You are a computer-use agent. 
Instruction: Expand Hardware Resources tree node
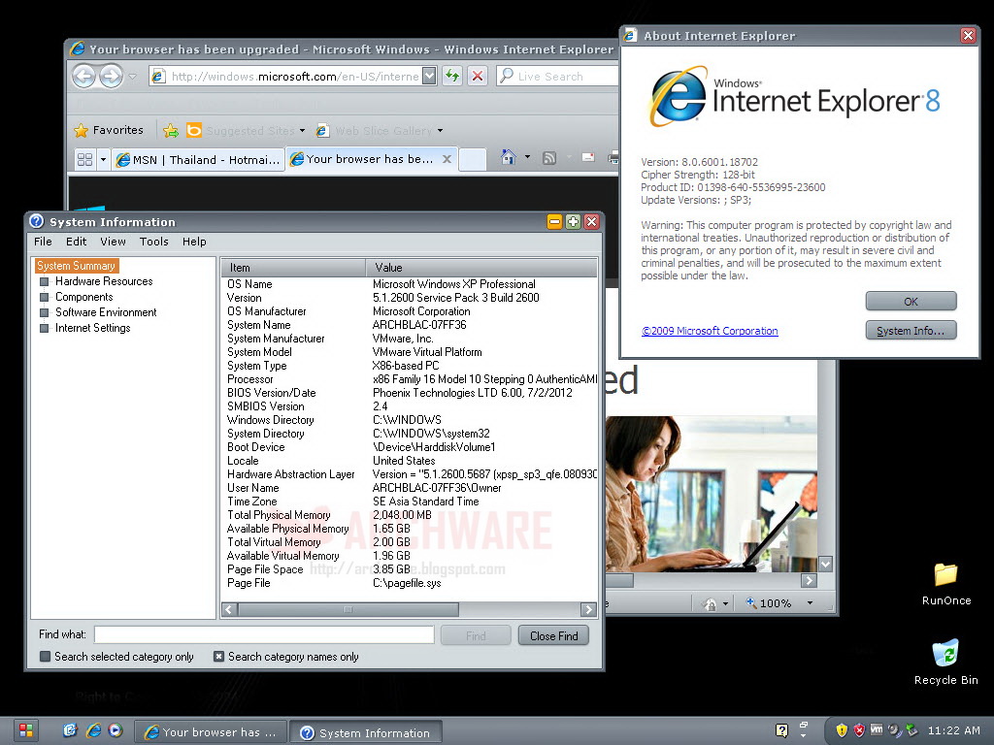(x=44, y=281)
